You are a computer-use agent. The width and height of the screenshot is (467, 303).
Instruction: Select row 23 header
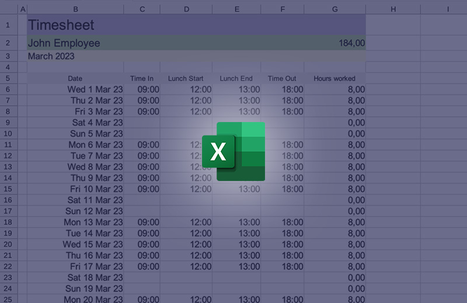click(9, 277)
